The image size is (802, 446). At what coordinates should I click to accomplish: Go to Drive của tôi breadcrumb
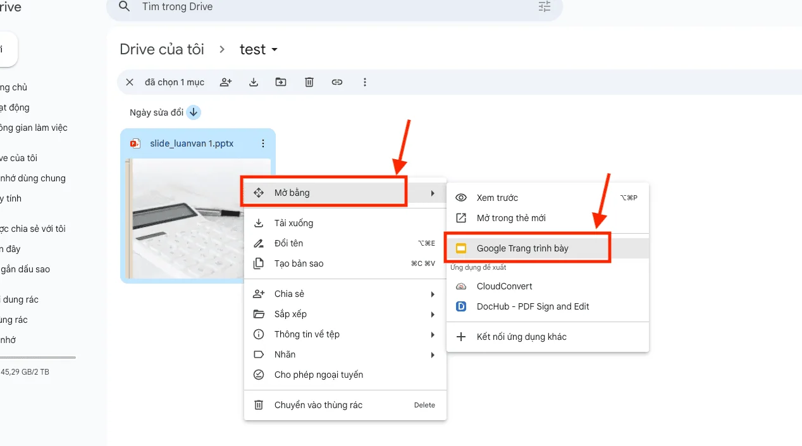(162, 49)
